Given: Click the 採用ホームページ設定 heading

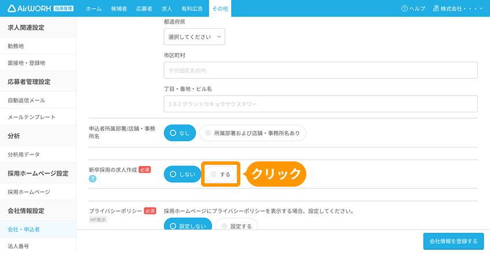Looking at the screenshot, I should tap(38, 173).
